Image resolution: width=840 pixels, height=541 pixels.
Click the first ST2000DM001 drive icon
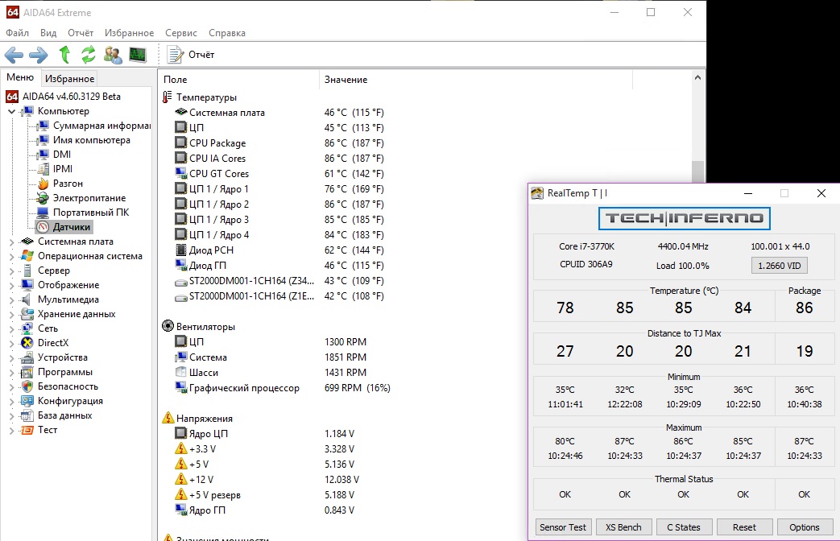(180, 281)
